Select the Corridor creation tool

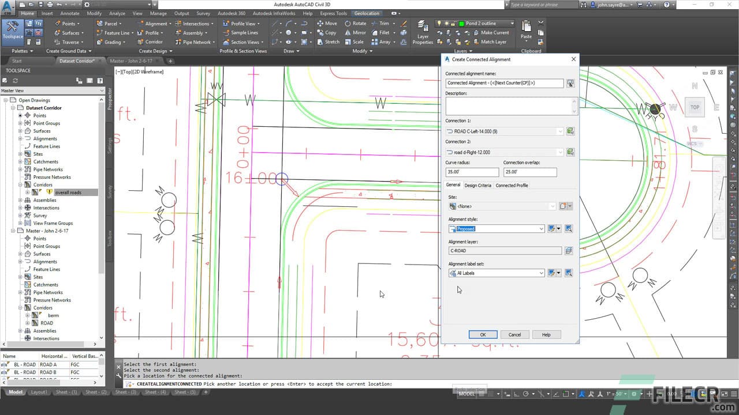tap(152, 41)
